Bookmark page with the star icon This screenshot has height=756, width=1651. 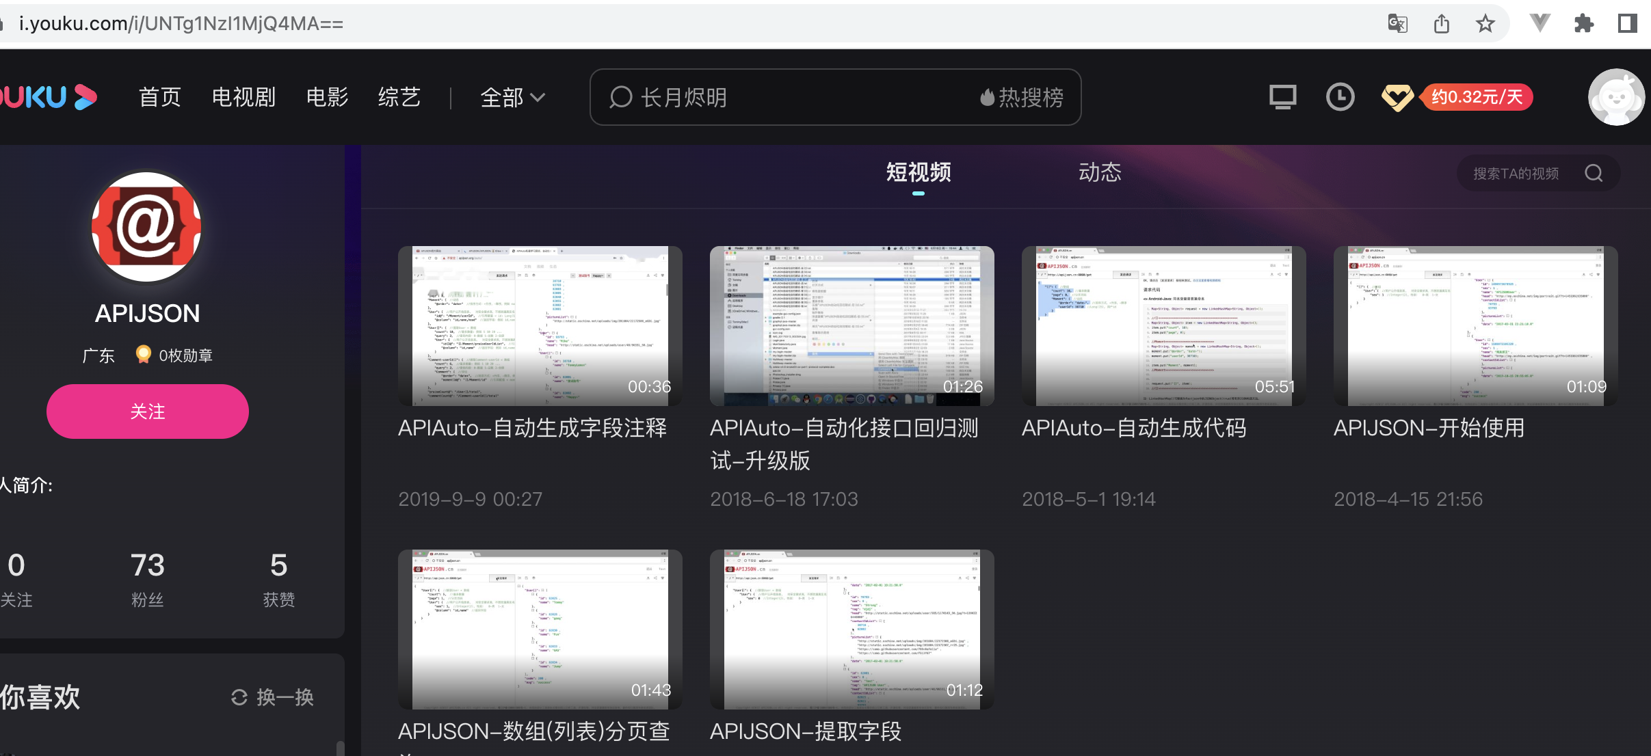[x=1485, y=24]
